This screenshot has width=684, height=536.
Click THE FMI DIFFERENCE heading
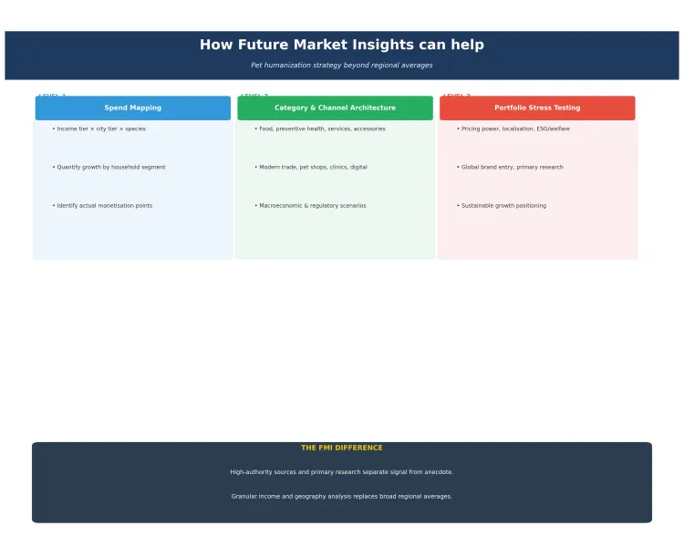(342, 448)
